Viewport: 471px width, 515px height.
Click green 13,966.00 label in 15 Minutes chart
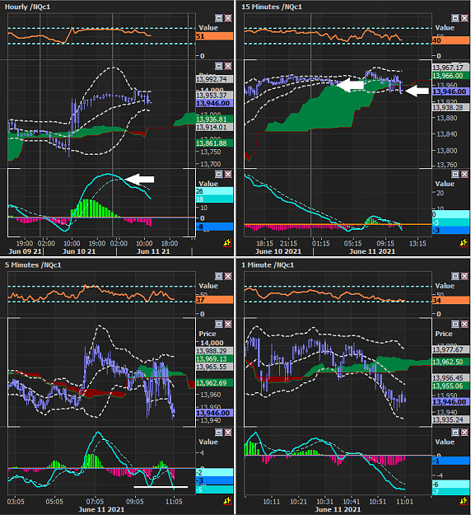(x=451, y=76)
